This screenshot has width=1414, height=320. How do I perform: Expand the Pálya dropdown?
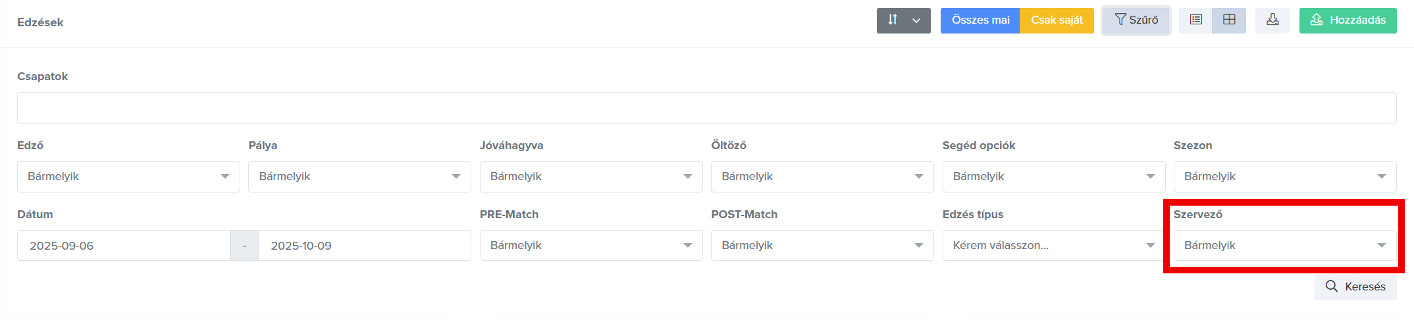[x=359, y=177]
